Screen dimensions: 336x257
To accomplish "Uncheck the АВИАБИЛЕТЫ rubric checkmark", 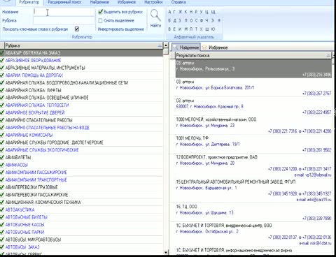I will coord(2,157).
